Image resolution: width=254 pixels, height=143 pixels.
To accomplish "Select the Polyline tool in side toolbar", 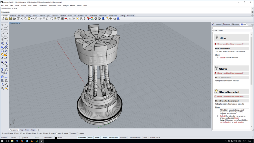I will (x=2, y=29).
